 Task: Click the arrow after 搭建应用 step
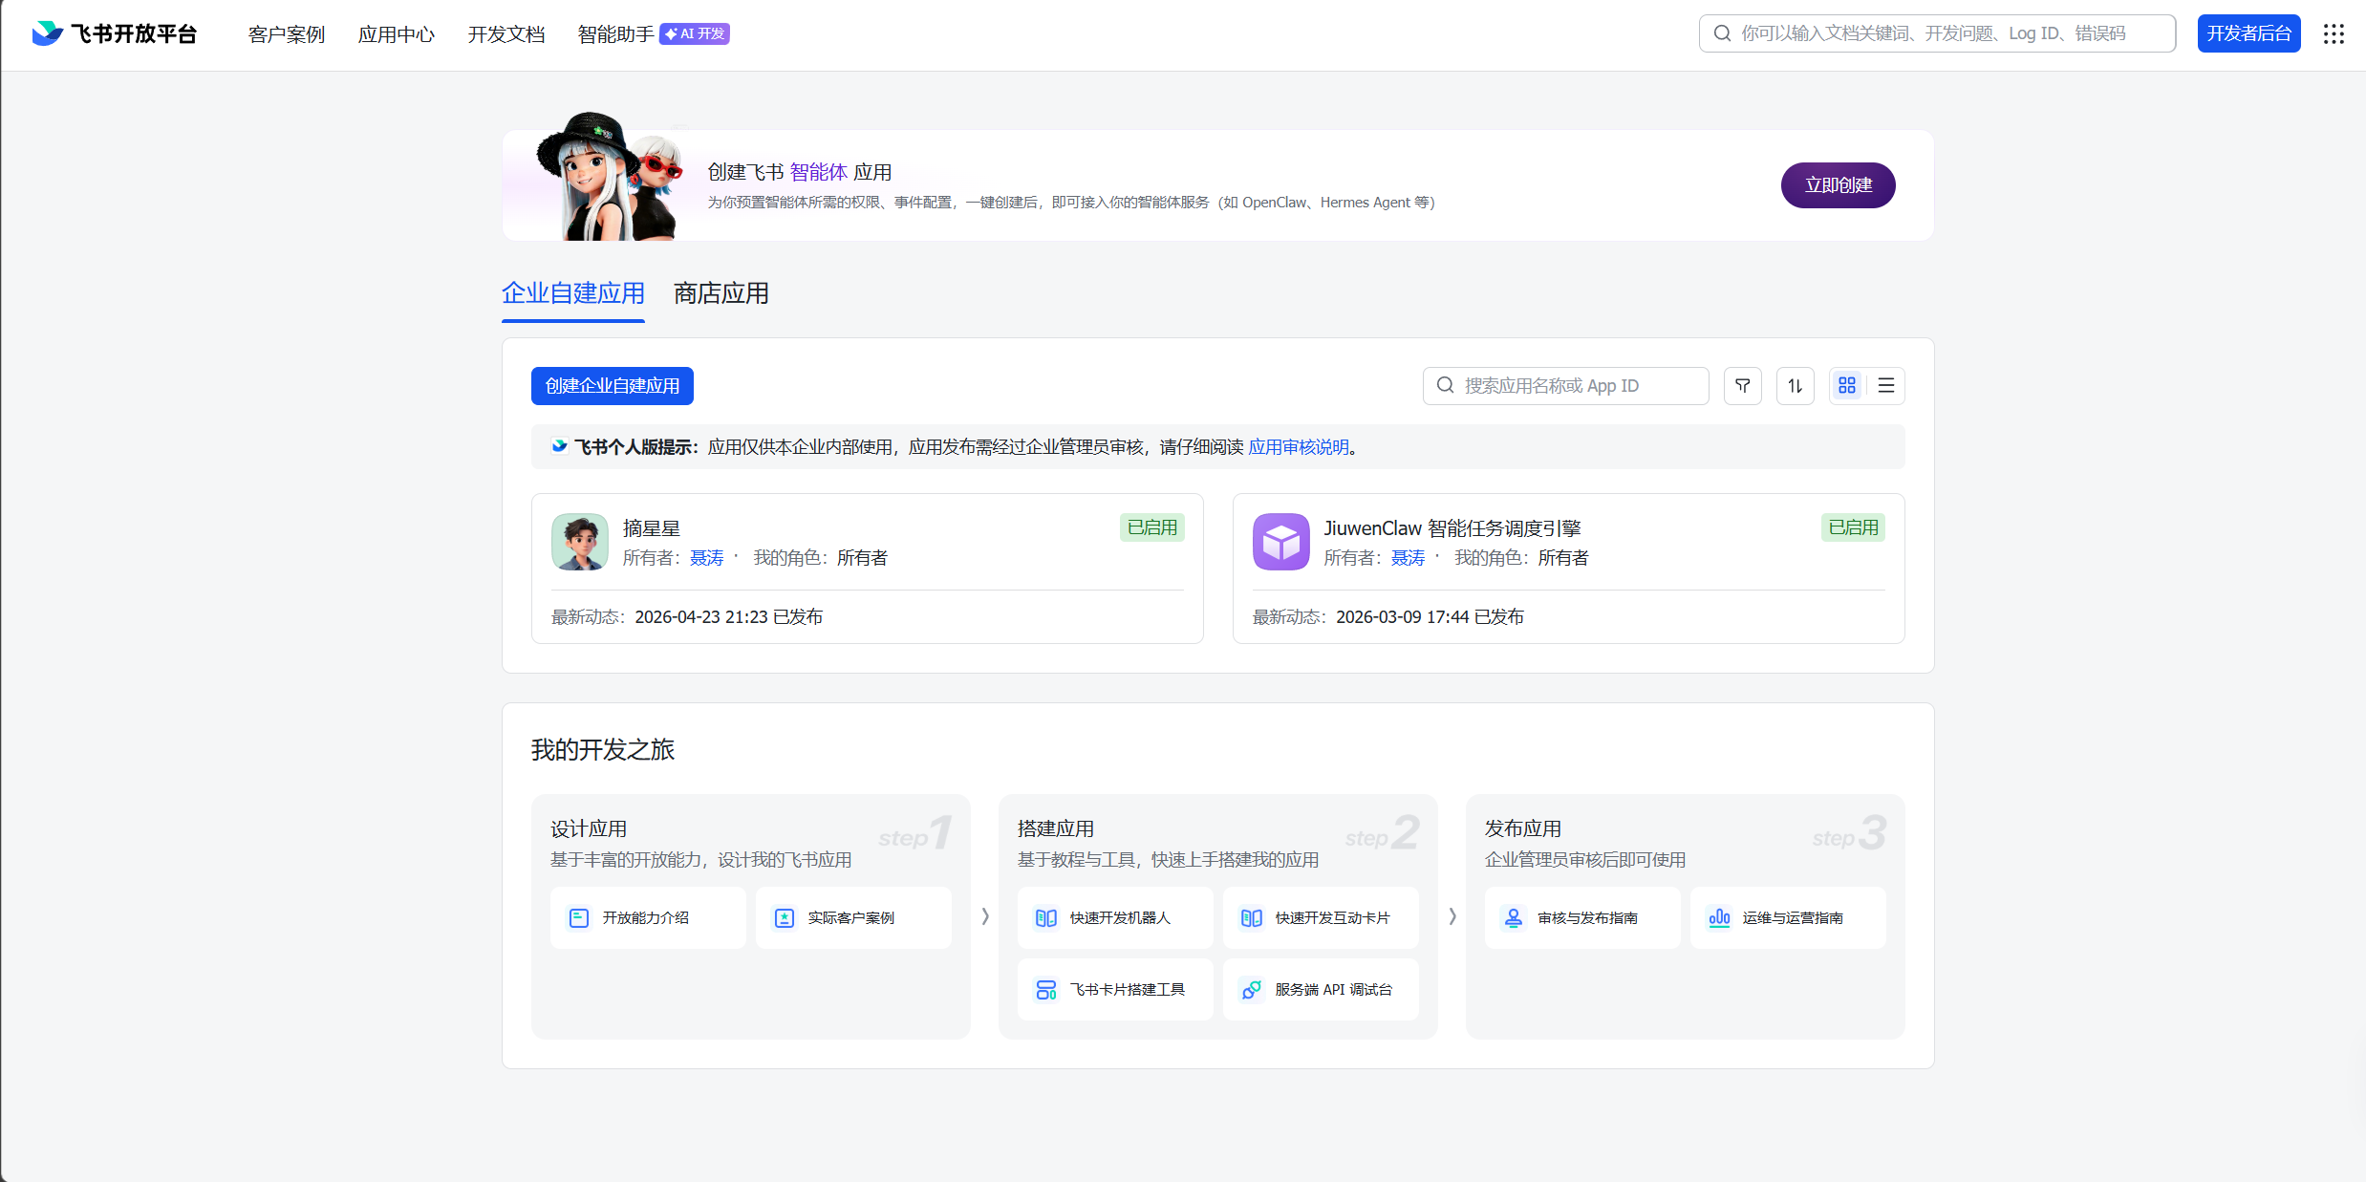click(1452, 916)
